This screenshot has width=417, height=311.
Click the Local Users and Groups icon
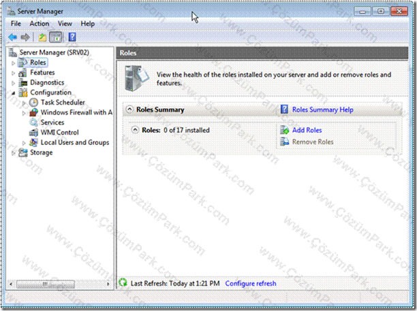pos(33,142)
